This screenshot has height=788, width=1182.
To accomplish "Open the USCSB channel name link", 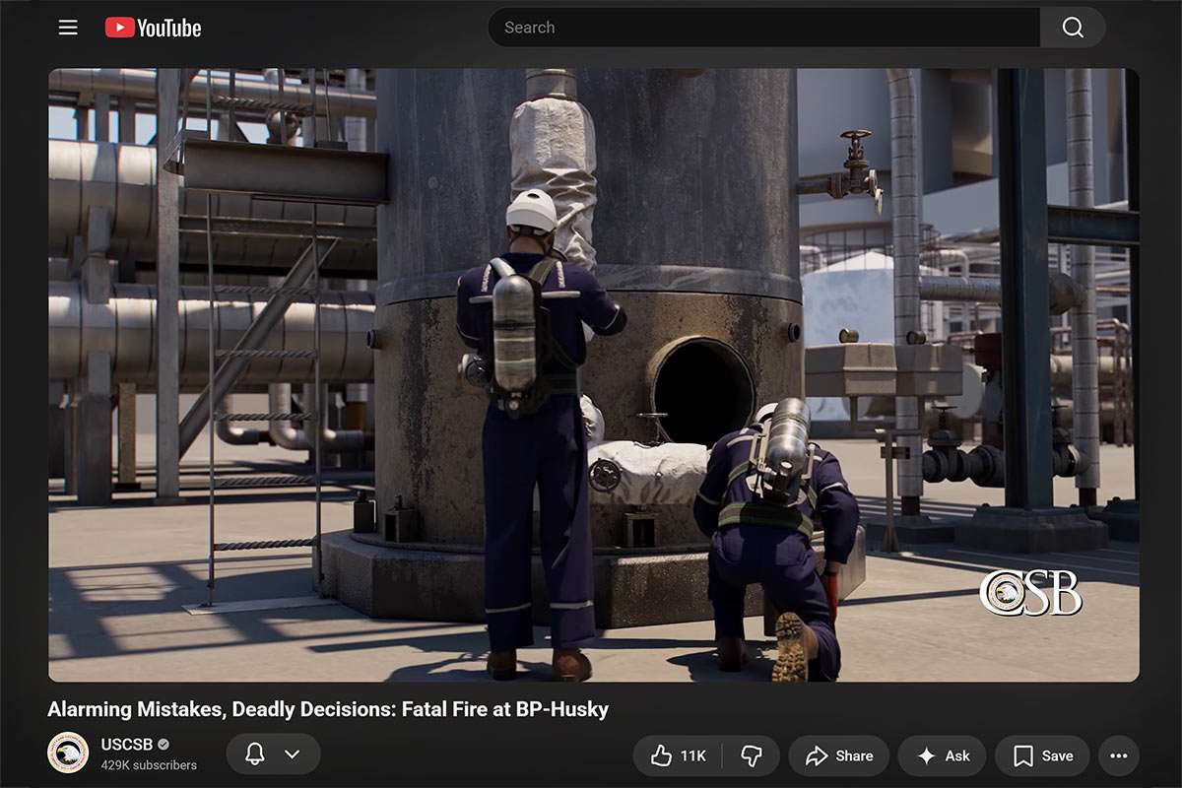I will pyautogui.click(x=126, y=745).
